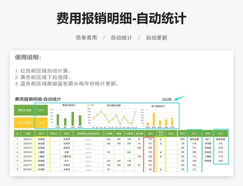The width and height of the screenshot is (243, 186).
Task: Select date cell 2023/8/1
Action: 28,169
